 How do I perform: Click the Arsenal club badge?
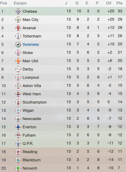point(18,28)
